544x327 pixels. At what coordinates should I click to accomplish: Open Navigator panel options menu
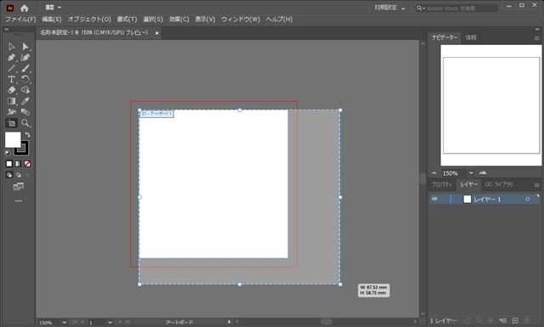point(536,38)
